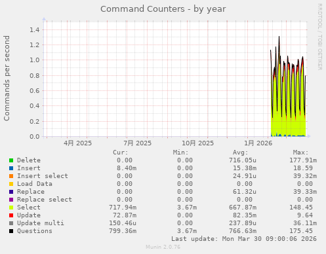Click Replace max value 39.33m

pos(305,192)
